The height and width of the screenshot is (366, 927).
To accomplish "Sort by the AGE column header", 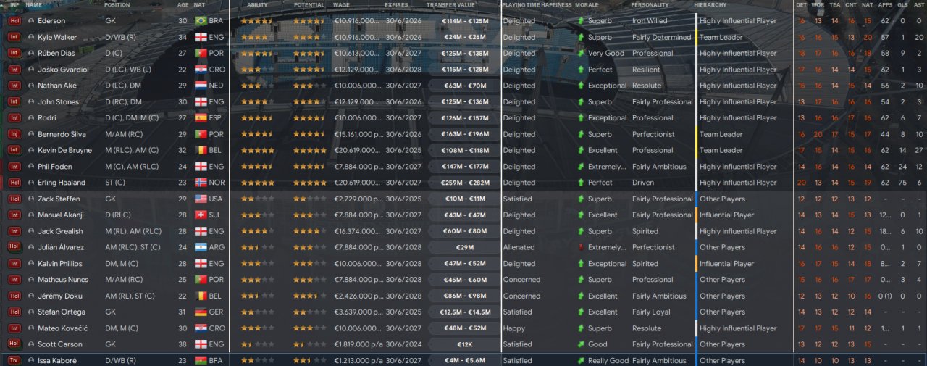I will (x=183, y=5).
